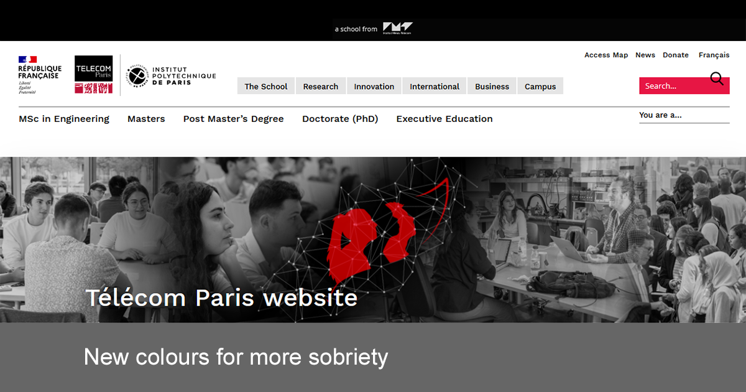Viewport: 746px width, 392px height.
Task: Open the Research menu tab
Action: click(x=321, y=86)
